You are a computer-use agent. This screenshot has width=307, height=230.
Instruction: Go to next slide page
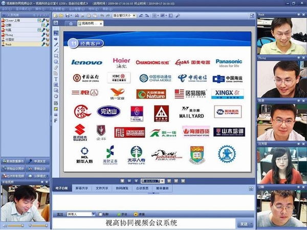click(x=169, y=181)
